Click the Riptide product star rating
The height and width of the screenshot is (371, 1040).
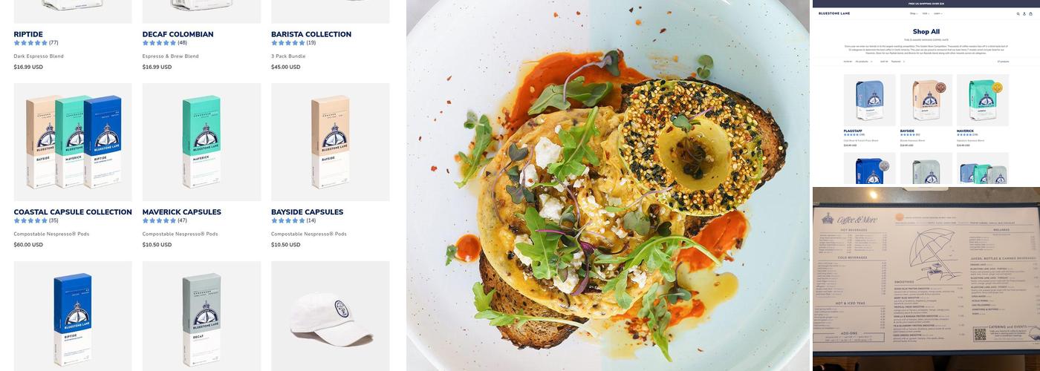coord(30,43)
